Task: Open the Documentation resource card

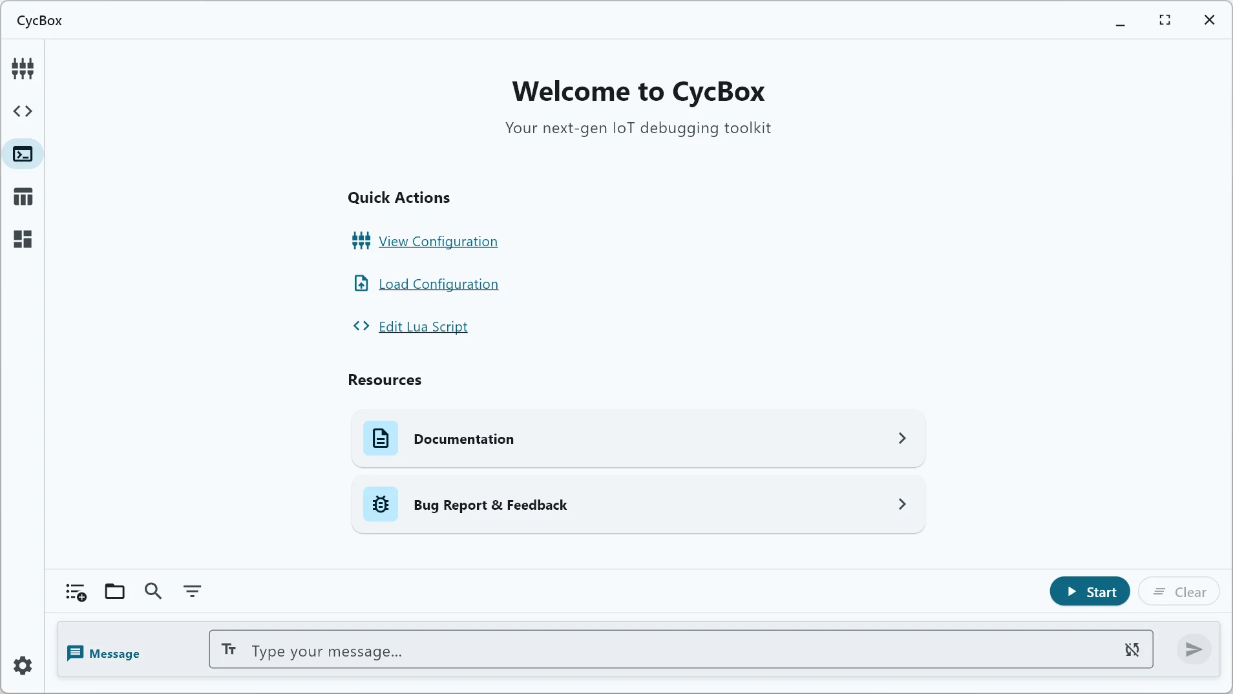Action: point(638,438)
